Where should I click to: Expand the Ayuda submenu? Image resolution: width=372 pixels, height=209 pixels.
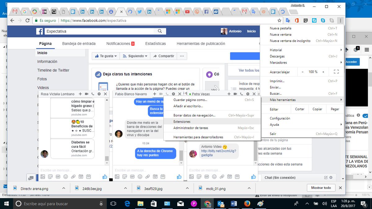point(302,124)
